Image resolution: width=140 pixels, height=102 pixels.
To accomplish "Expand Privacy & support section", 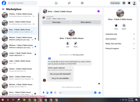I will [120, 48].
